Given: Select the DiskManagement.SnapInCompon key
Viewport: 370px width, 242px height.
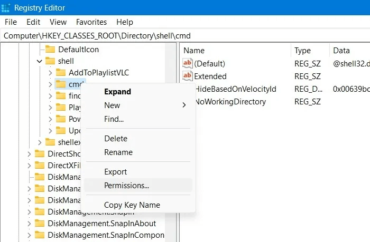Looking at the screenshot, I should pyautogui.click(x=106, y=235).
